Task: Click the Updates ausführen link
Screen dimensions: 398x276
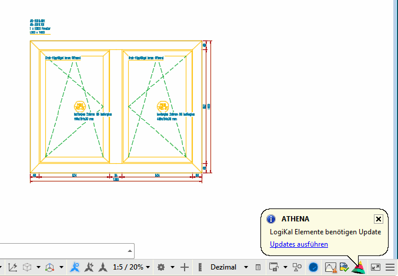Action: coord(299,244)
